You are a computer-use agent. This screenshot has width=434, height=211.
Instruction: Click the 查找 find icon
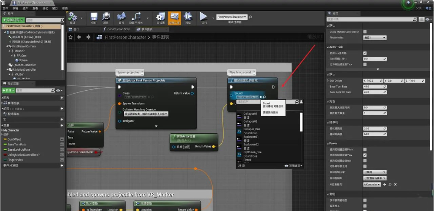pyautogui.click(x=121, y=18)
